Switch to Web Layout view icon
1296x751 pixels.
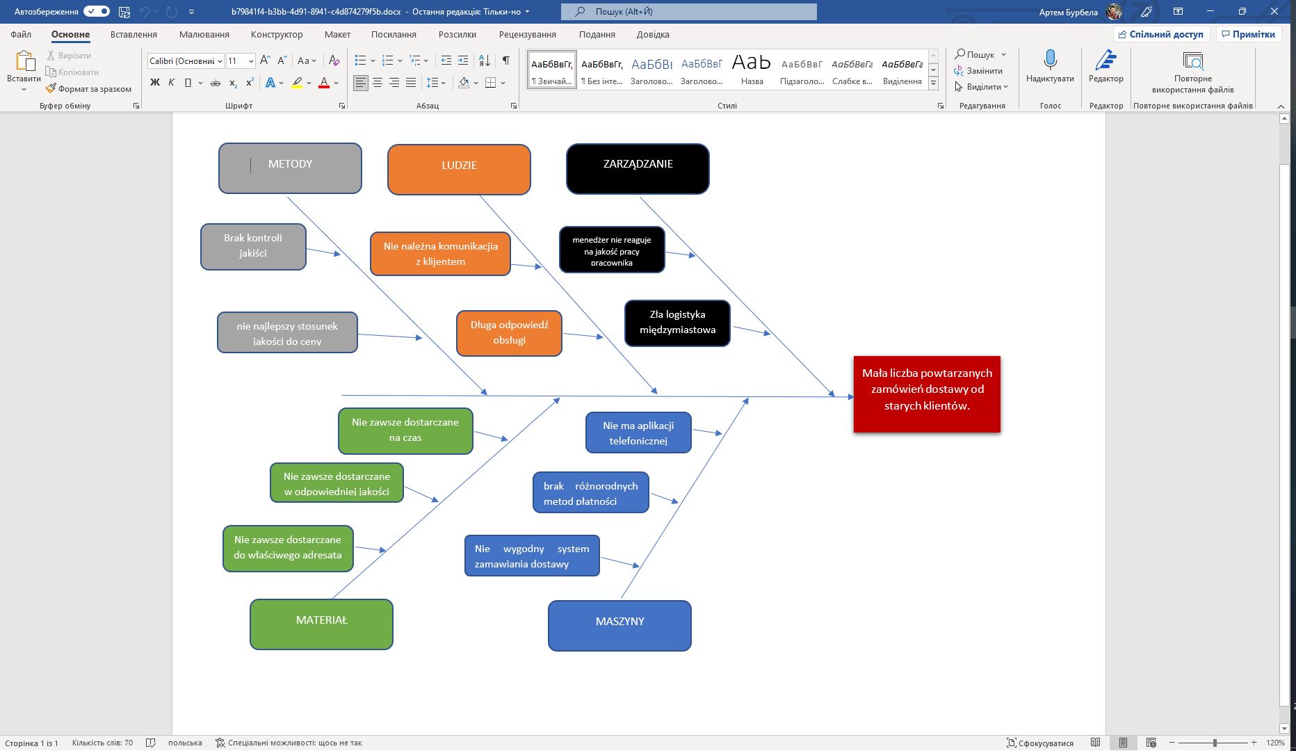pos(1151,743)
